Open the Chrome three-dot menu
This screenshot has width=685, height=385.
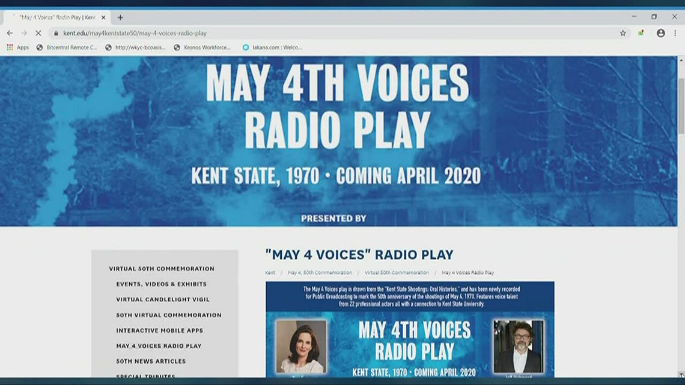click(x=675, y=33)
